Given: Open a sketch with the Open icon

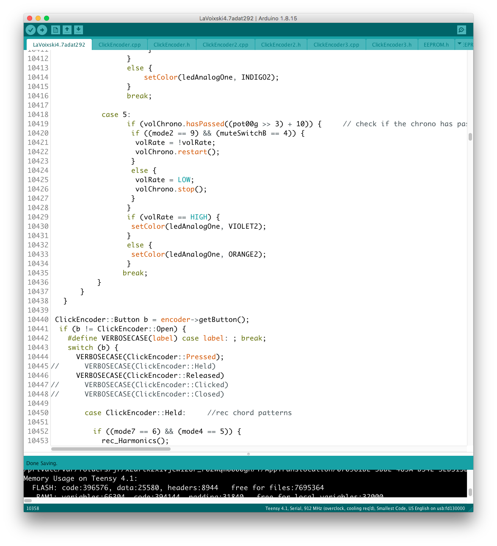Looking at the screenshot, I should [x=67, y=30].
